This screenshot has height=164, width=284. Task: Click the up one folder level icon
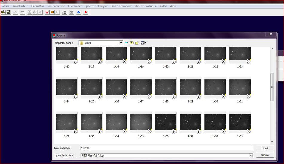pyautogui.click(x=132, y=43)
